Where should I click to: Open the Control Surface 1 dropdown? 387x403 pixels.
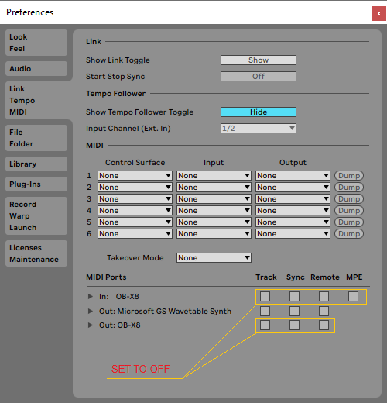click(135, 176)
